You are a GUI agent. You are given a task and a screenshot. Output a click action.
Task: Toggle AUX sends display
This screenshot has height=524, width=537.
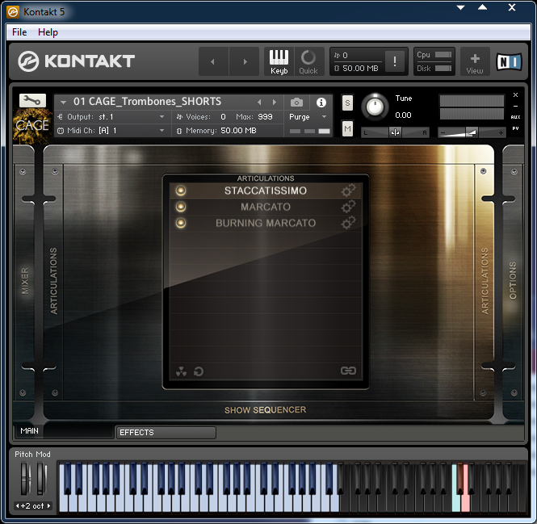pos(515,117)
